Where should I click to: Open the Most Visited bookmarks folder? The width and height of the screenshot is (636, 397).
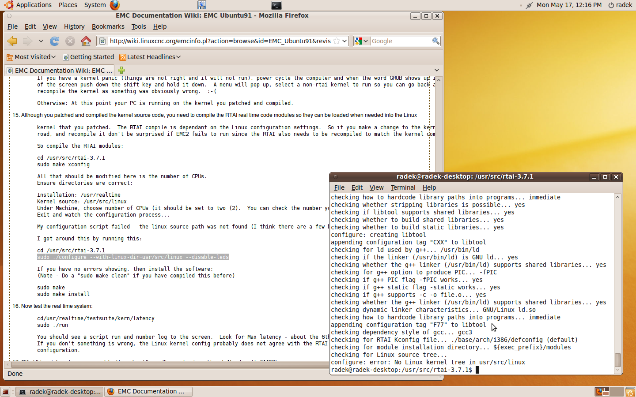[31, 57]
